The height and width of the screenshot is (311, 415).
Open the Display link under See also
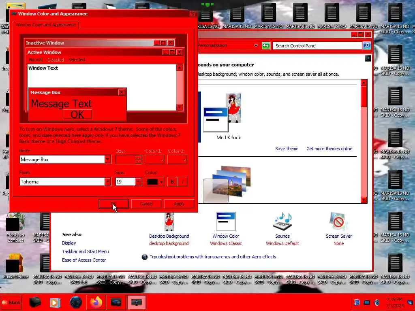coord(69,243)
